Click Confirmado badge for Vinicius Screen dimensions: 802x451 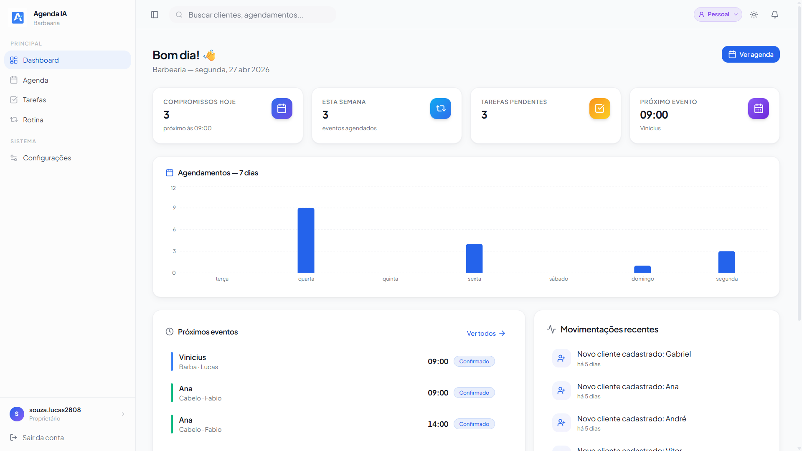pos(474,361)
